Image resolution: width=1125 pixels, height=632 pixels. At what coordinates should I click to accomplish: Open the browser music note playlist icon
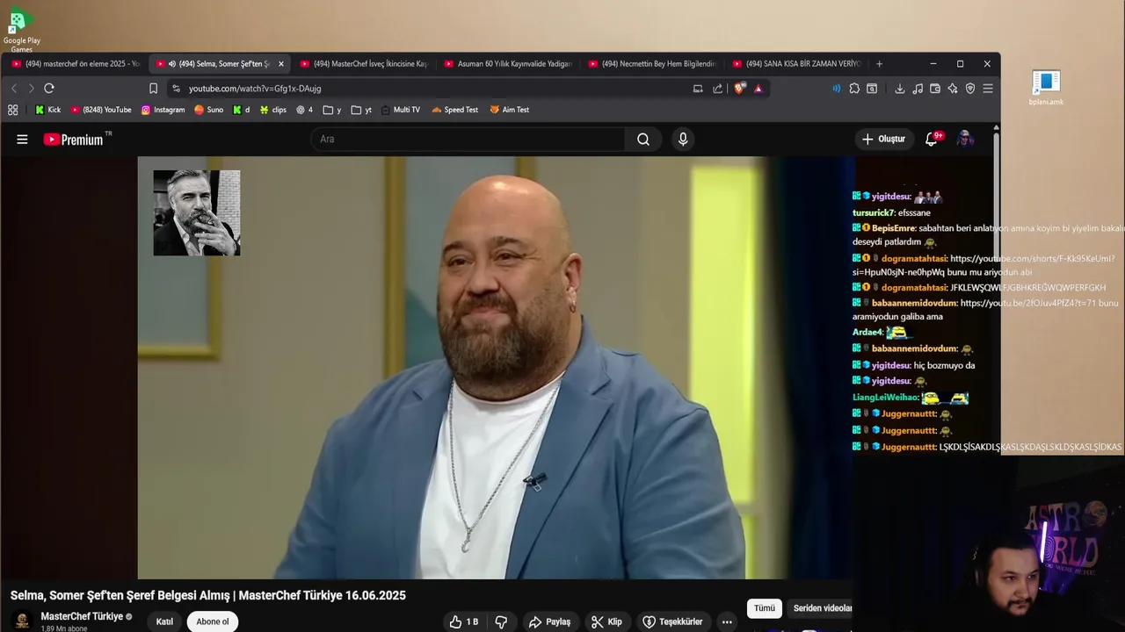[x=918, y=89]
